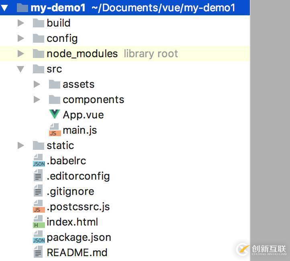Expand the build folder arrow
The height and width of the screenshot is (261, 290).
21,23
